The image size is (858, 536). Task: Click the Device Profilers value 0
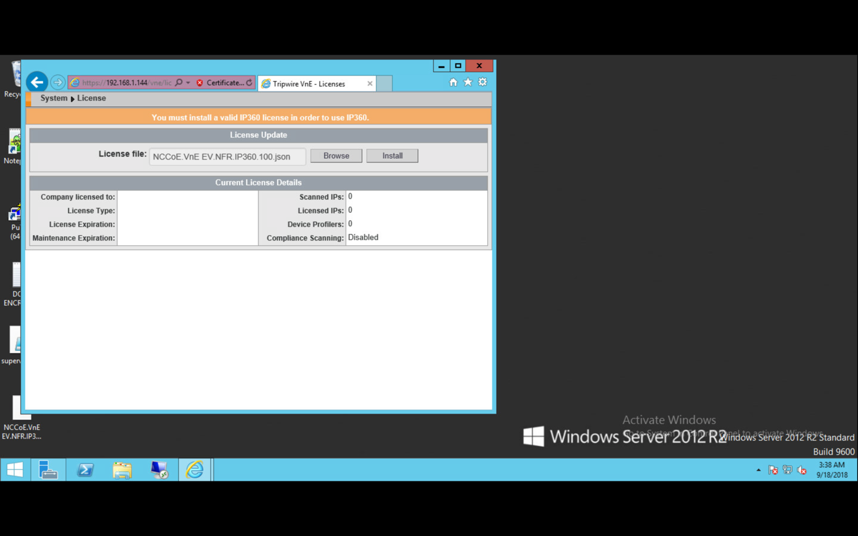350,224
